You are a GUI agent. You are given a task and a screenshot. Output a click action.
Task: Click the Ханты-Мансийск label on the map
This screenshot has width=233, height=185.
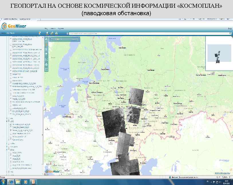[201, 75]
